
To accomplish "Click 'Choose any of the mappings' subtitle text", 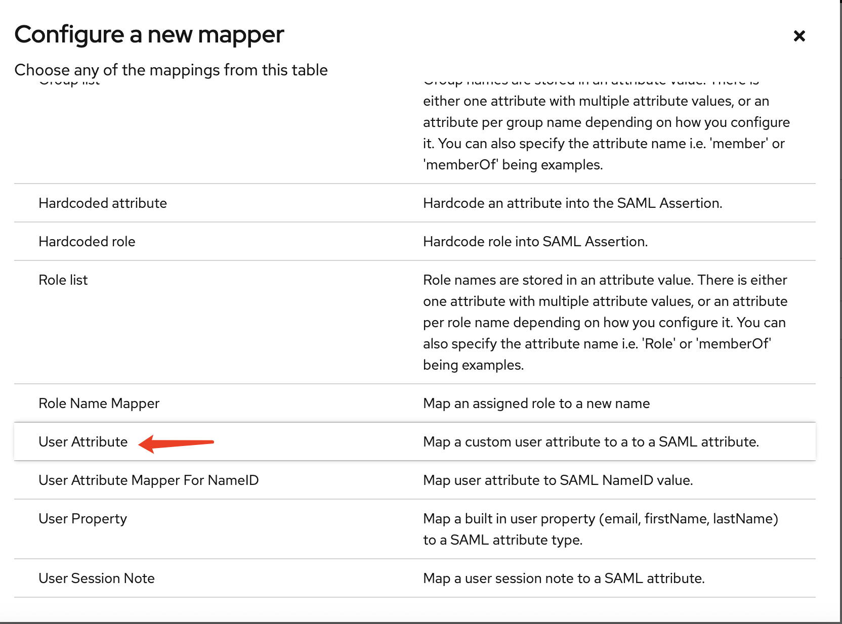I will click(x=171, y=70).
